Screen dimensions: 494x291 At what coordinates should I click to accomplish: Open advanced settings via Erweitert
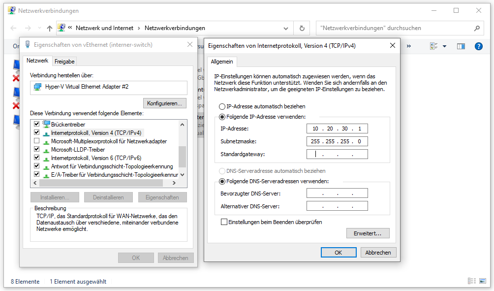pos(368,233)
